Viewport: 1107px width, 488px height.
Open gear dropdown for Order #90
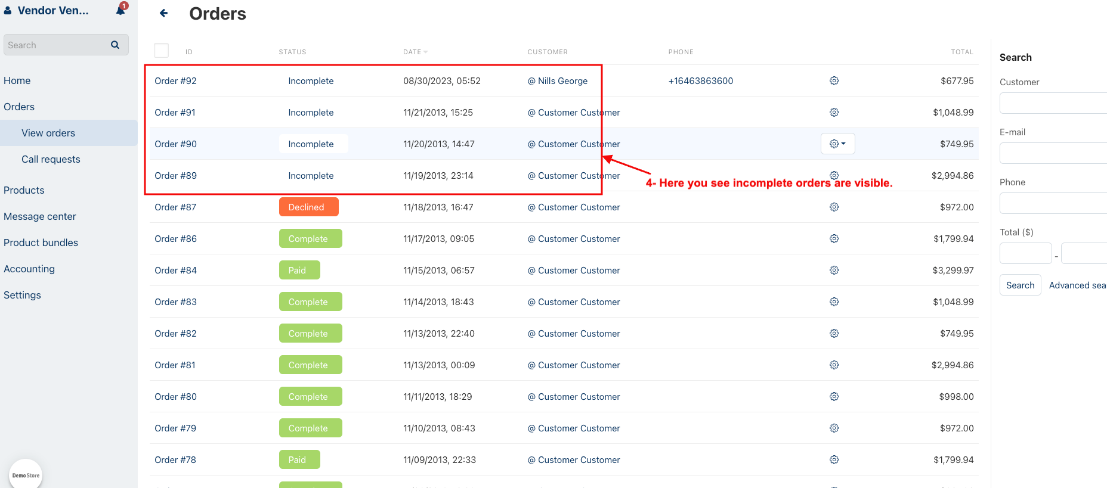pyautogui.click(x=837, y=144)
